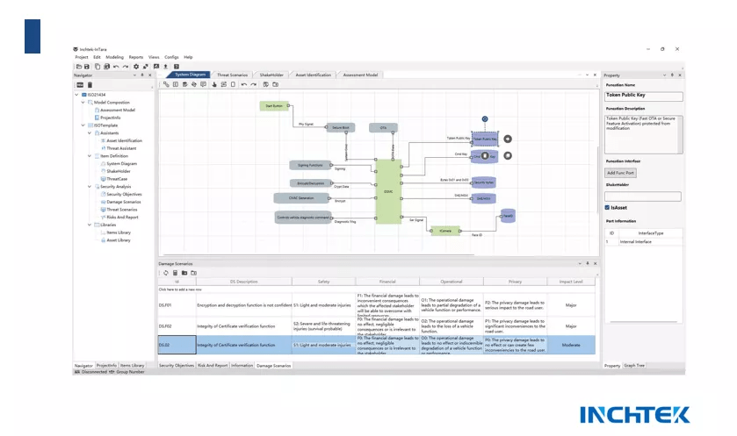The width and height of the screenshot is (737, 436).
Task: Click the help question mark icon in toolbar
Action: tap(176, 66)
